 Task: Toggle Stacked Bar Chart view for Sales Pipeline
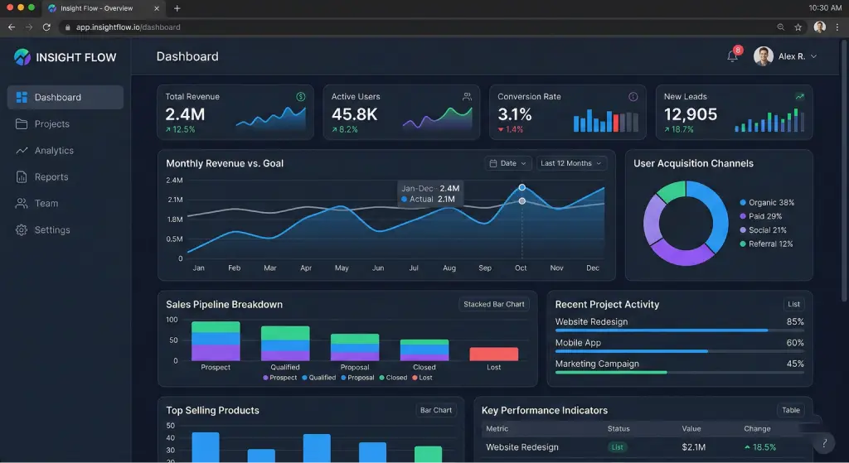(493, 304)
